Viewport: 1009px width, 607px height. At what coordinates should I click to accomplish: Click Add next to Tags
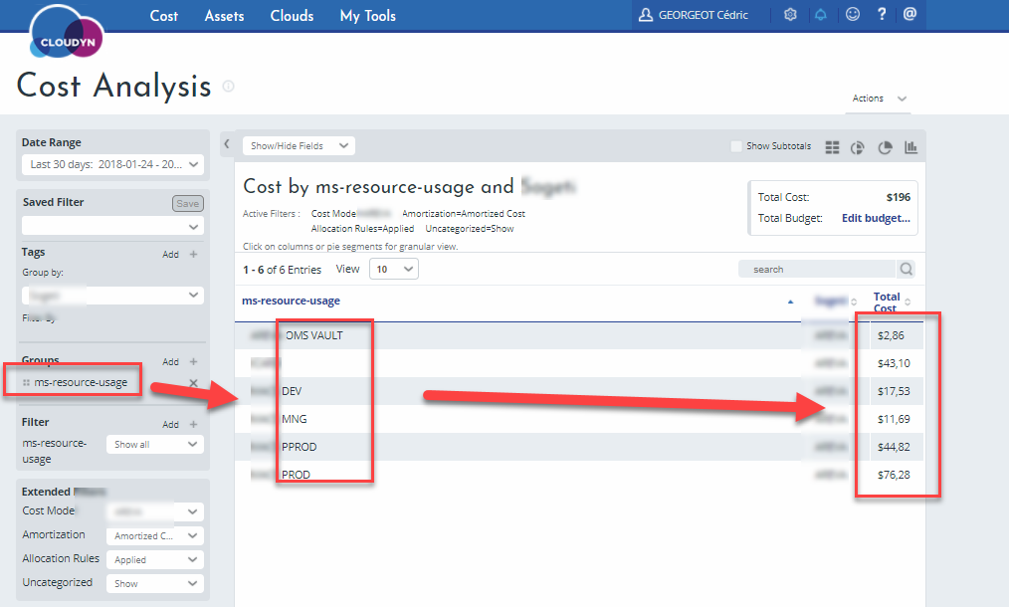(x=170, y=255)
